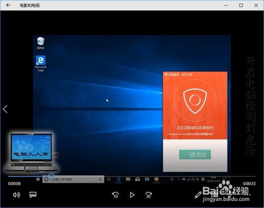The height and width of the screenshot is (208, 264).
Task: Click the laptop thumbnail logo
Action: point(31,152)
